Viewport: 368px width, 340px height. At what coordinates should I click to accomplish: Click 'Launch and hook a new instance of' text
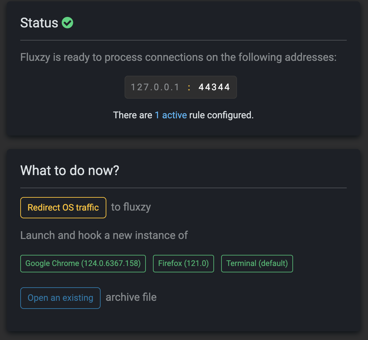[x=104, y=235]
